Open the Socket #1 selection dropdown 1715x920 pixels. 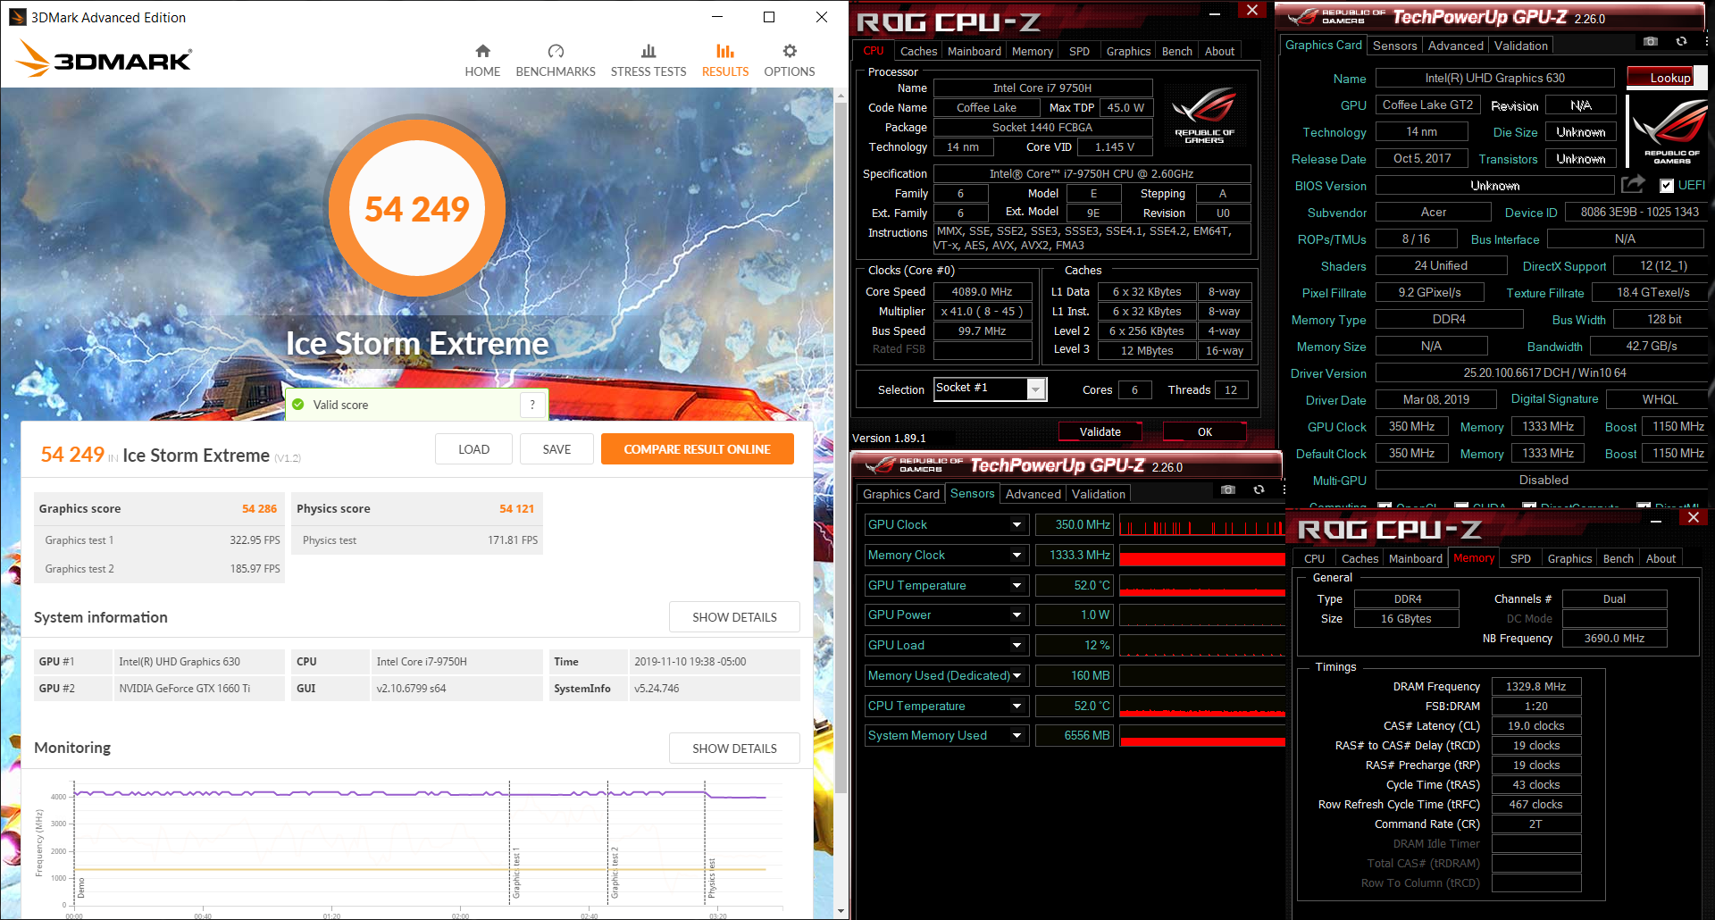[1036, 389]
